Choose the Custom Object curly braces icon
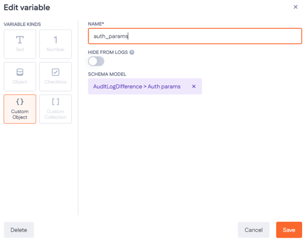 [20, 101]
